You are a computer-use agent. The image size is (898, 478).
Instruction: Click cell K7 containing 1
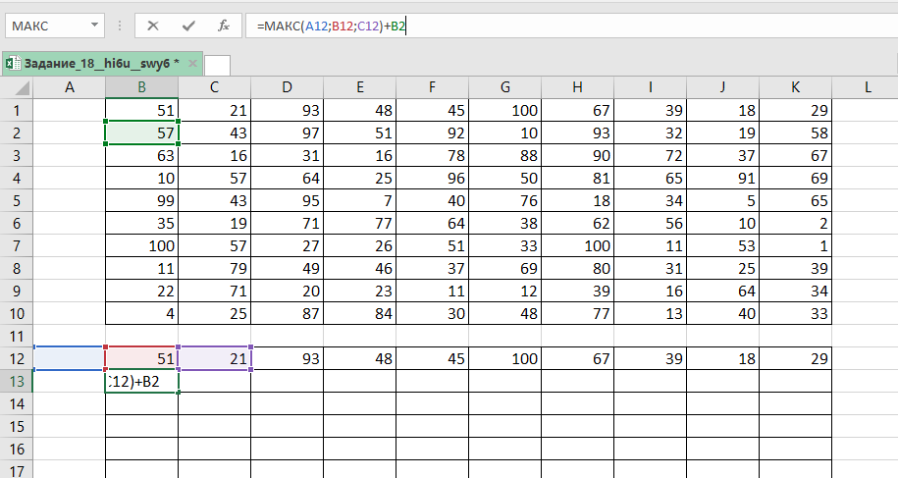tap(795, 244)
